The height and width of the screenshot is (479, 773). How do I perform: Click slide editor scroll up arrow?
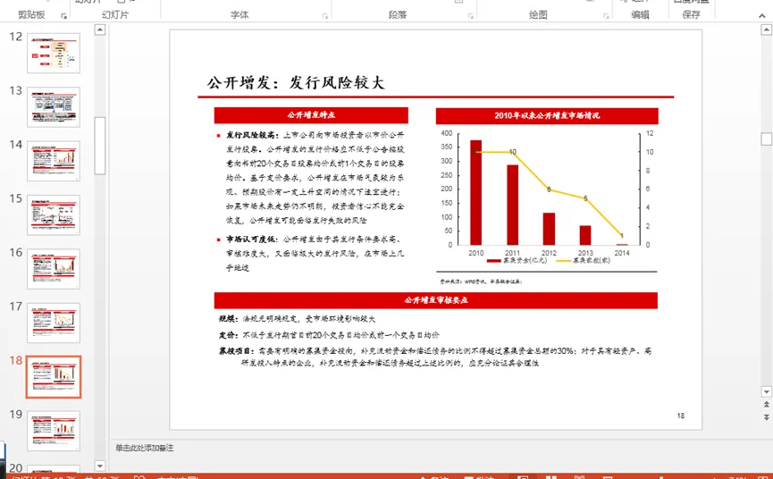click(x=766, y=29)
